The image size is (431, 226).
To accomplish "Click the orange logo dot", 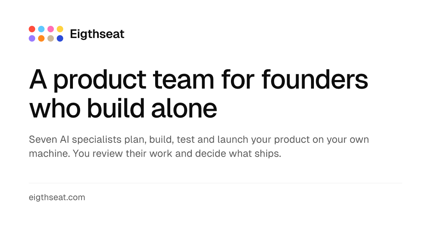I will [x=41, y=38].
